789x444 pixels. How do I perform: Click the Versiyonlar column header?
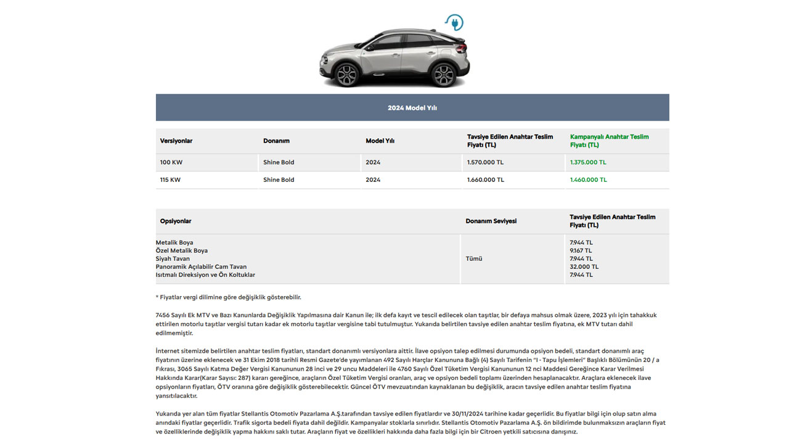click(x=176, y=141)
